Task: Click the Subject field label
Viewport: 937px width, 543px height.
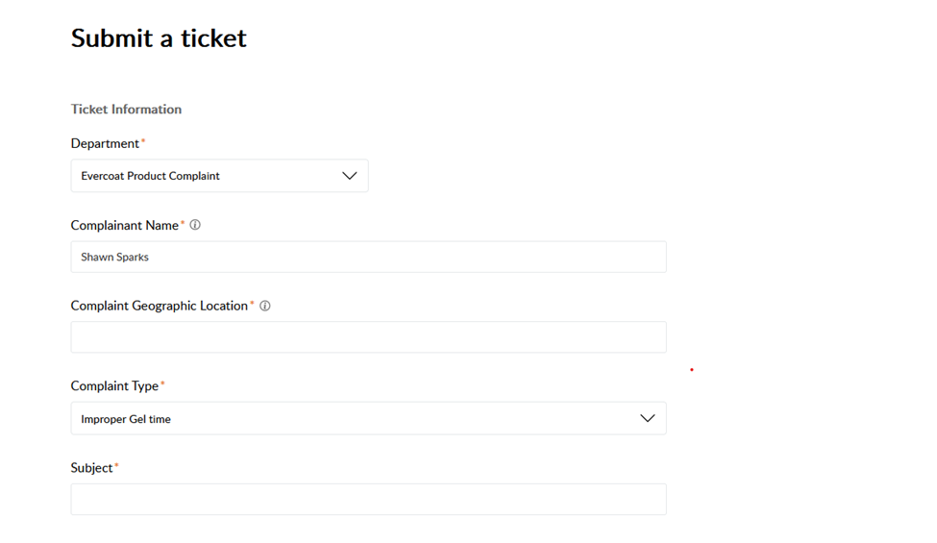Action: click(x=91, y=468)
